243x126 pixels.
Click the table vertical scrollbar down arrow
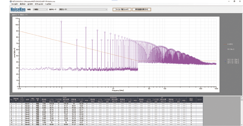point(242,125)
